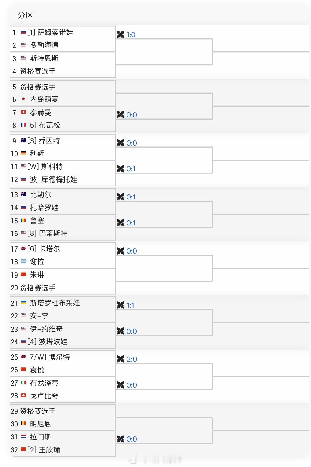The image size is (311, 467).
Task: Click head-to-head icon for 拉门斯 vs 王欣瑜
Action: pos(121,439)
